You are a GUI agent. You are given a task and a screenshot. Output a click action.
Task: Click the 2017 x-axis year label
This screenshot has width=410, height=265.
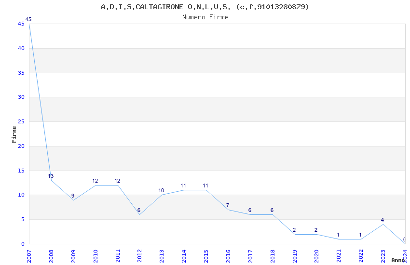(x=250, y=256)
